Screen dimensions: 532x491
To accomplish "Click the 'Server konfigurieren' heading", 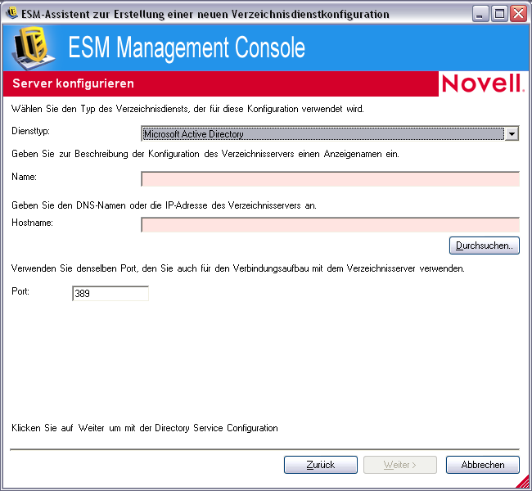I will coord(74,83).
